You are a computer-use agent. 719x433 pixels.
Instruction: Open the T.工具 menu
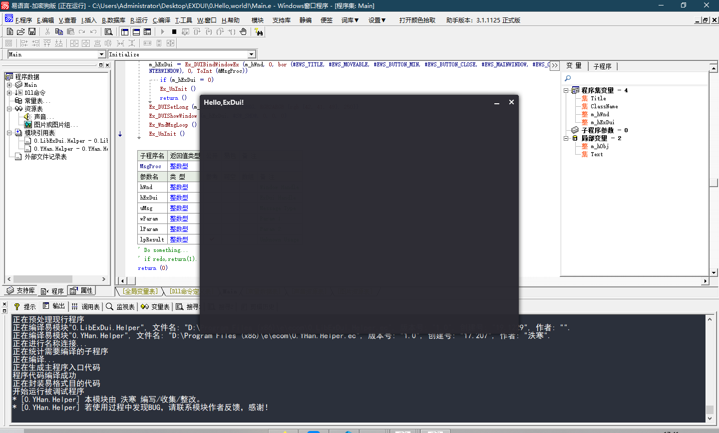pyautogui.click(x=184, y=20)
